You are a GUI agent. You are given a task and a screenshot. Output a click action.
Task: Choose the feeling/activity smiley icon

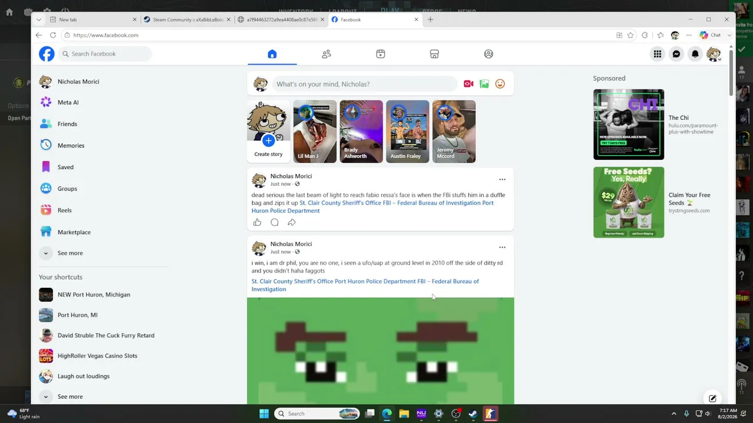500,84
